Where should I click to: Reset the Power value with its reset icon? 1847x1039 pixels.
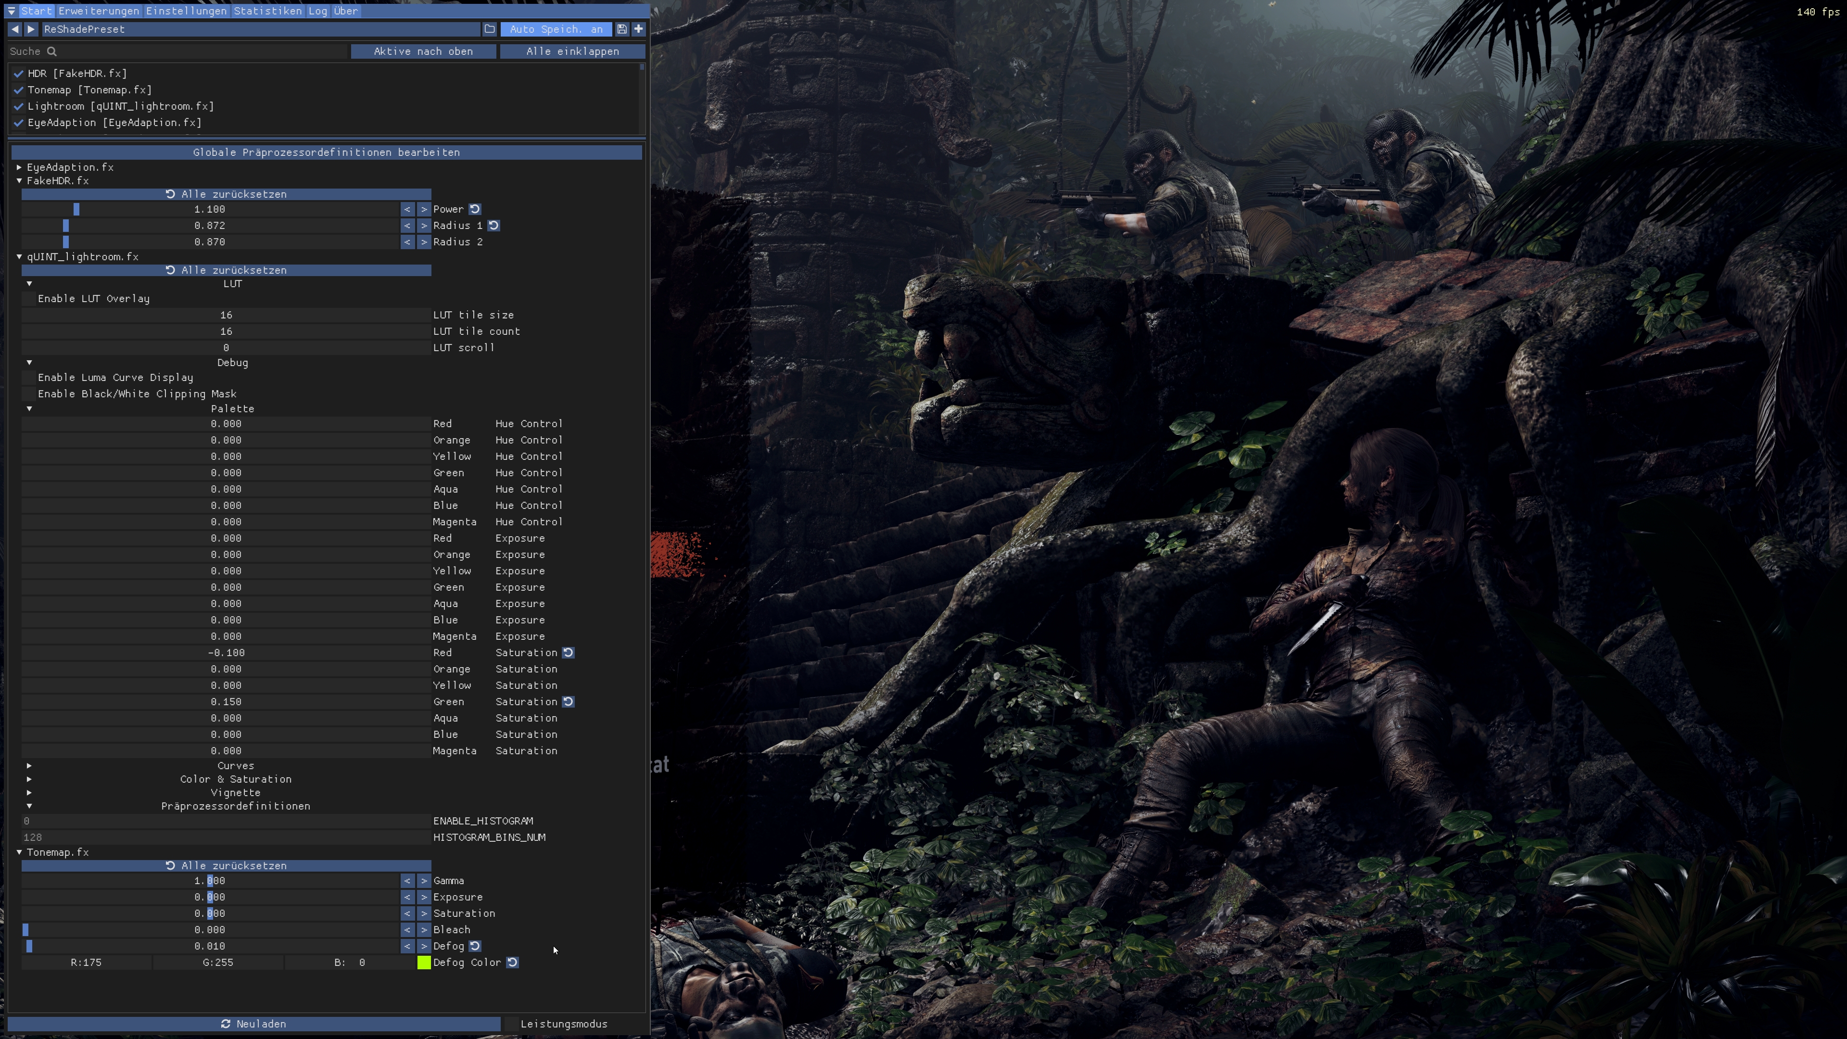click(475, 209)
